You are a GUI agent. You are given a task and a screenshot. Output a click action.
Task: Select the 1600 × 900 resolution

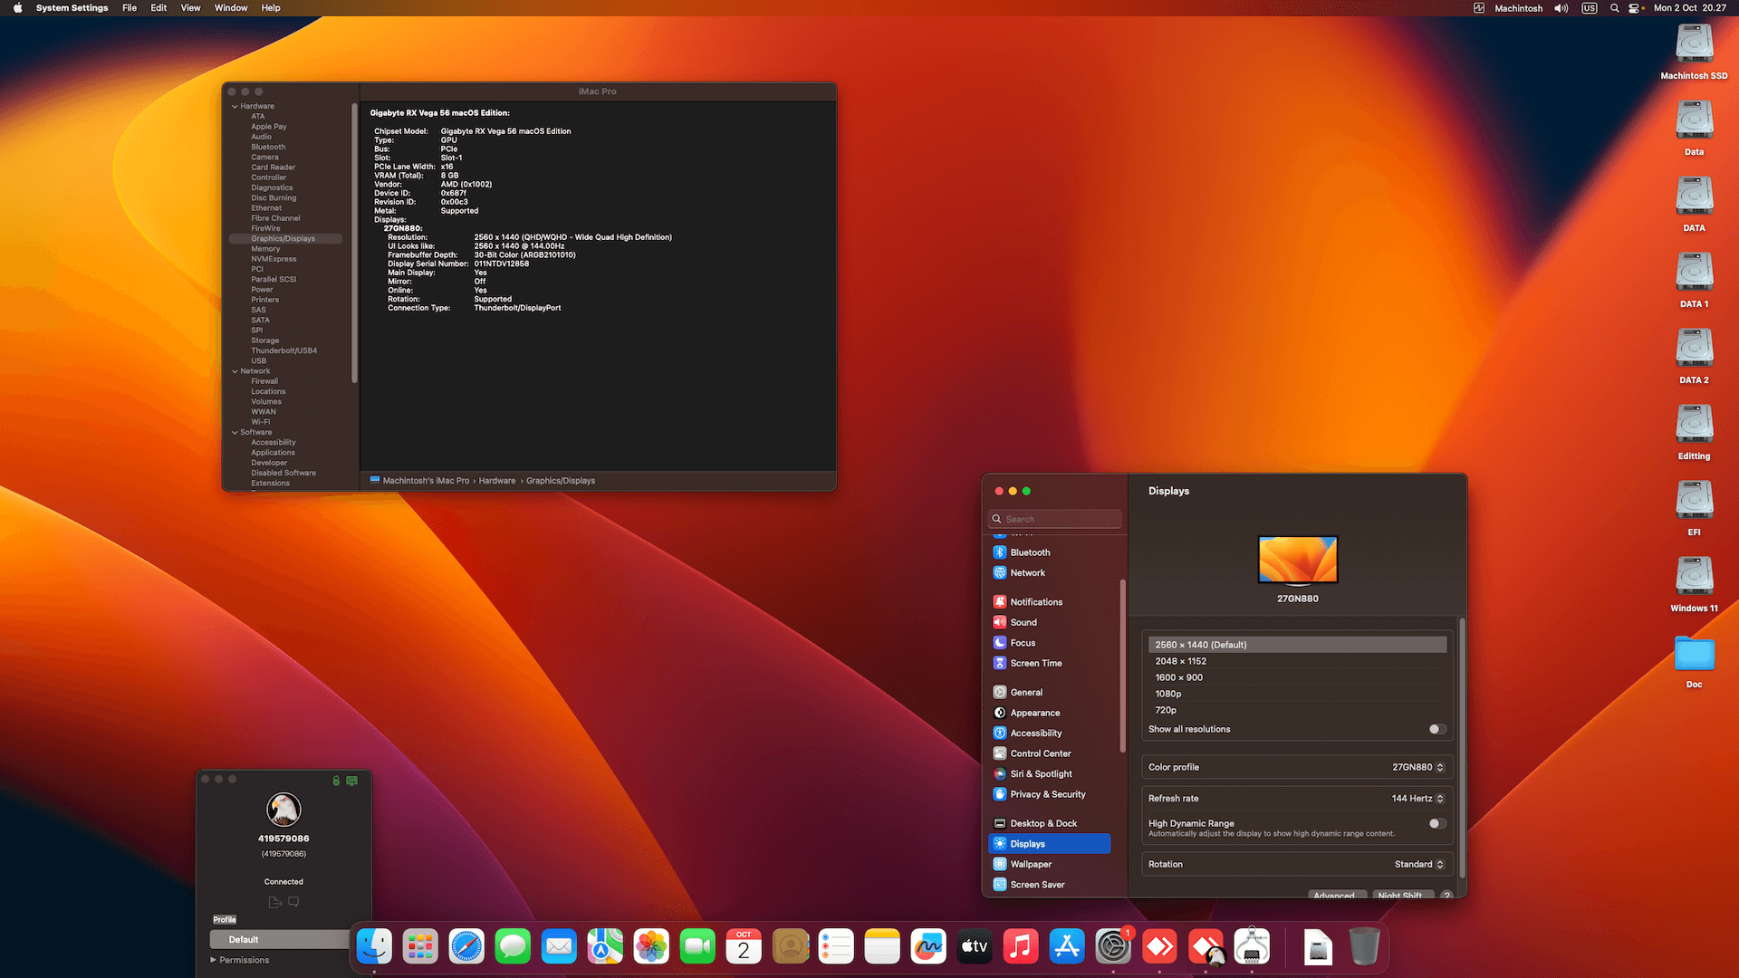(x=1179, y=676)
